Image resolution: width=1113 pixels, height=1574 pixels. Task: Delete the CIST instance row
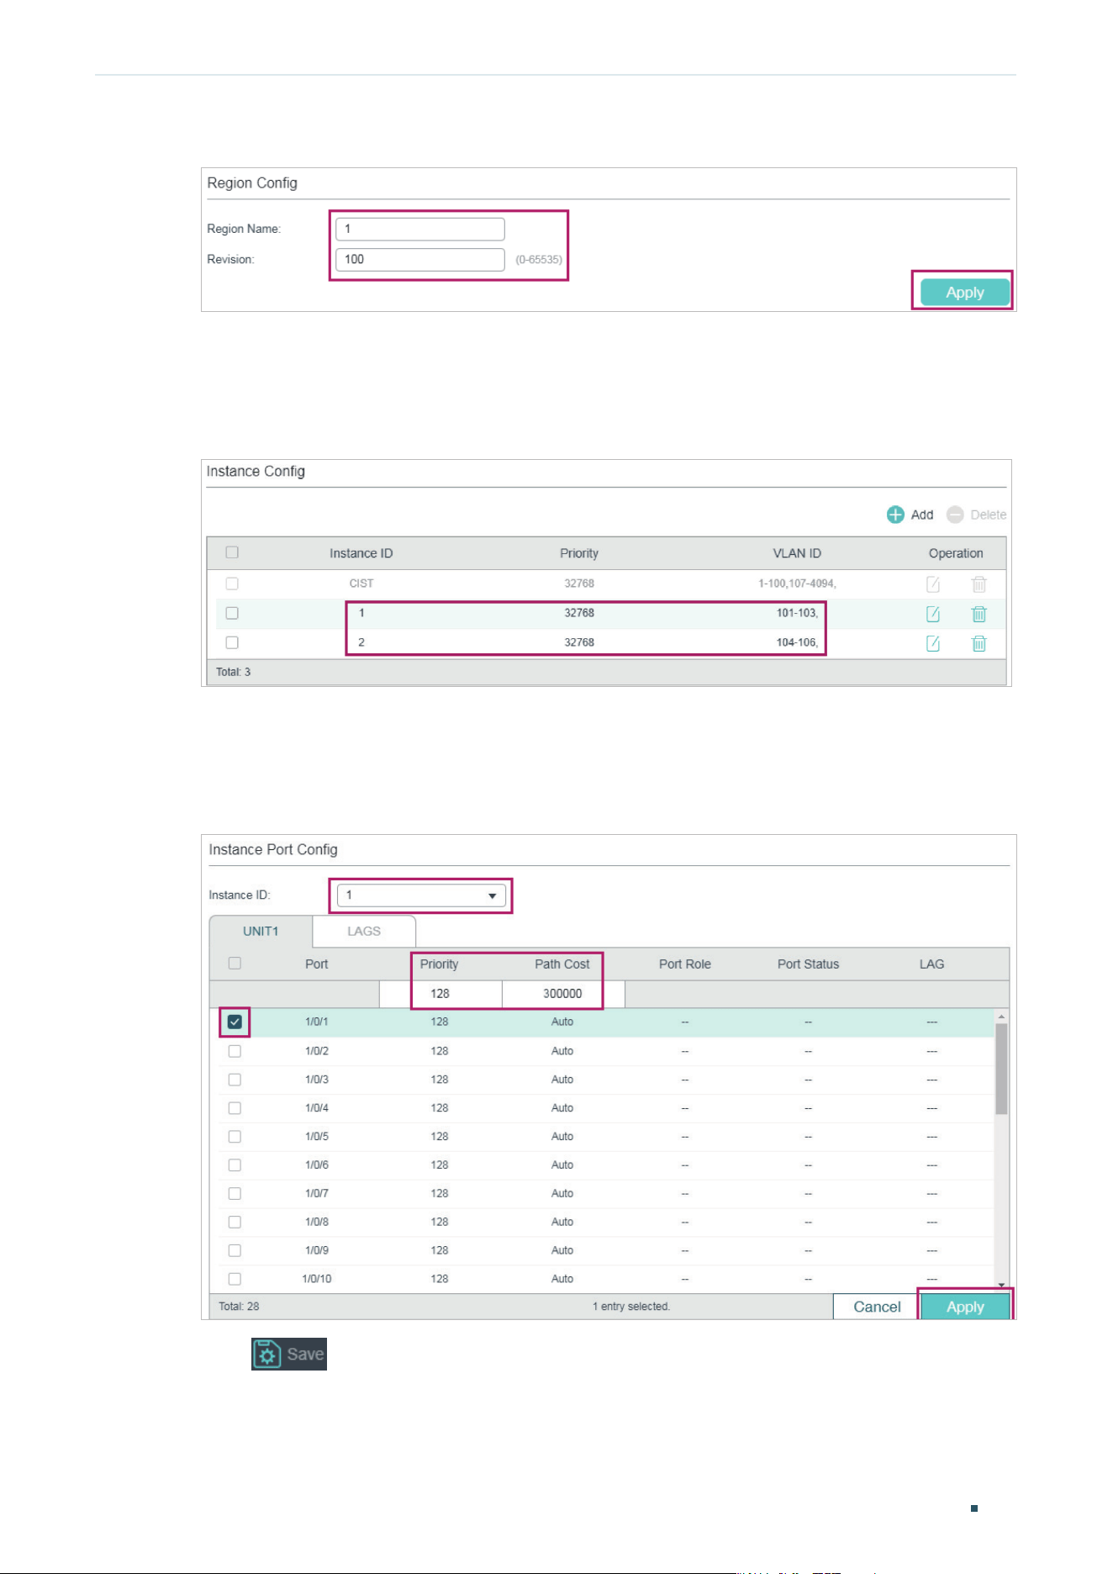click(979, 584)
